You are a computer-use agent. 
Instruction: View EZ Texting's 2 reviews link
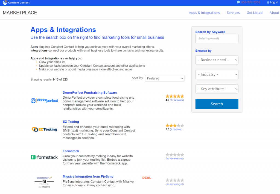point(176,130)
